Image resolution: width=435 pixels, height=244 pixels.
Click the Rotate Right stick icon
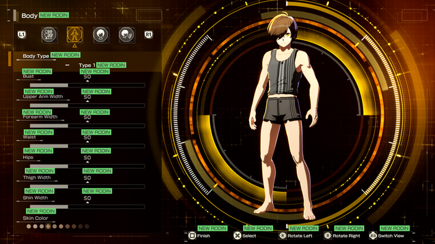click(328, 236)
